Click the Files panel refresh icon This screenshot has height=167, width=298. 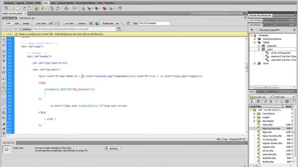pos(258,102)
